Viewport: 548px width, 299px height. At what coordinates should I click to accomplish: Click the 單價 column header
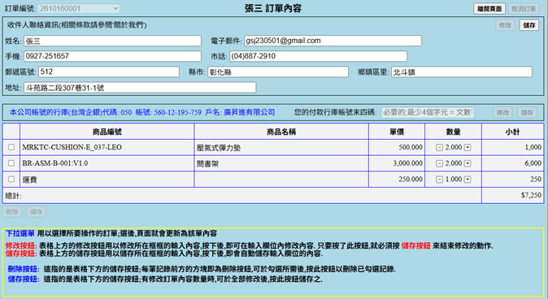pyautogui.click(x=397, y=132)
